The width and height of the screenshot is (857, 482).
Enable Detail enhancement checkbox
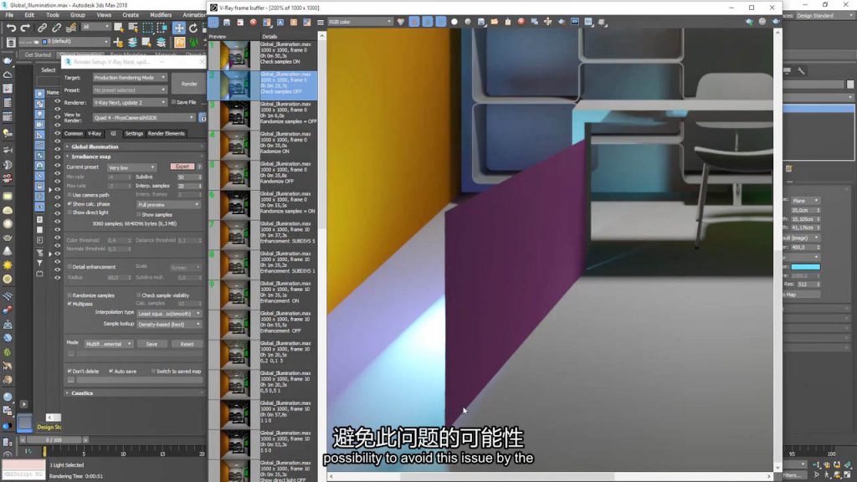pos(69,267)
